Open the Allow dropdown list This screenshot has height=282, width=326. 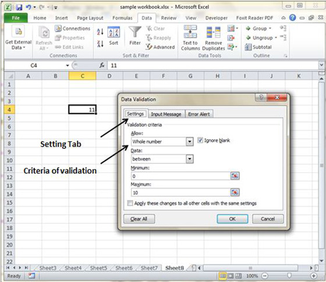[189, 142]
